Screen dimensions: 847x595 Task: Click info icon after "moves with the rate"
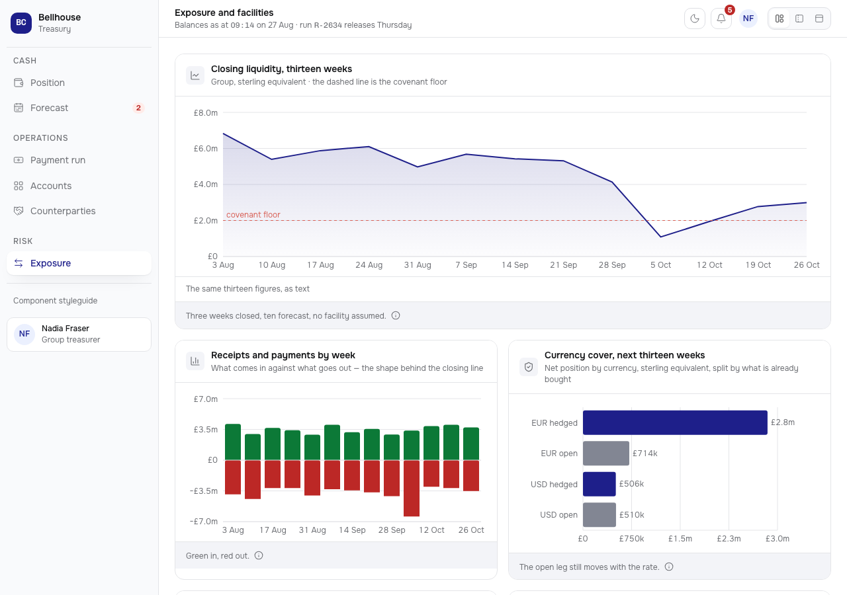(x=669, y=567)
